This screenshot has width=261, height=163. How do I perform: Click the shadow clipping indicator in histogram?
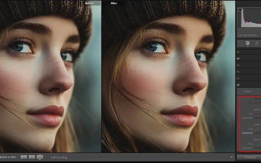pyautogui.click(x=240, y=10)
